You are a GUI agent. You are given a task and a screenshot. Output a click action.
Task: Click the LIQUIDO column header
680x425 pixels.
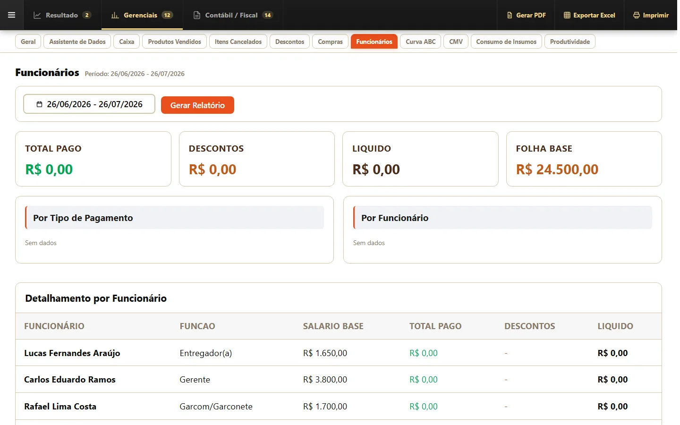pos(615,326)
